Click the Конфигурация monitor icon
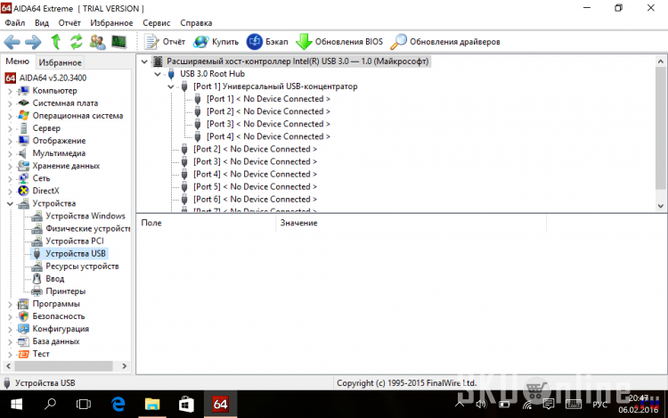 pyautogui.click(x=23, y=329)
